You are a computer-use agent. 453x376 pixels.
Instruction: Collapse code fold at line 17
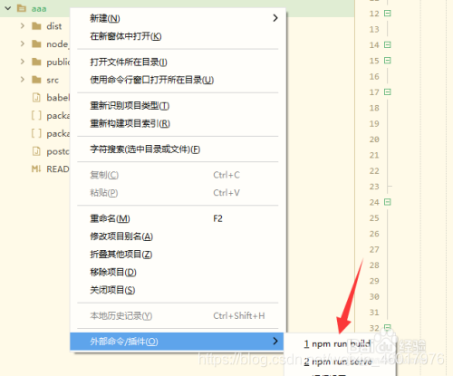point(388,92)
